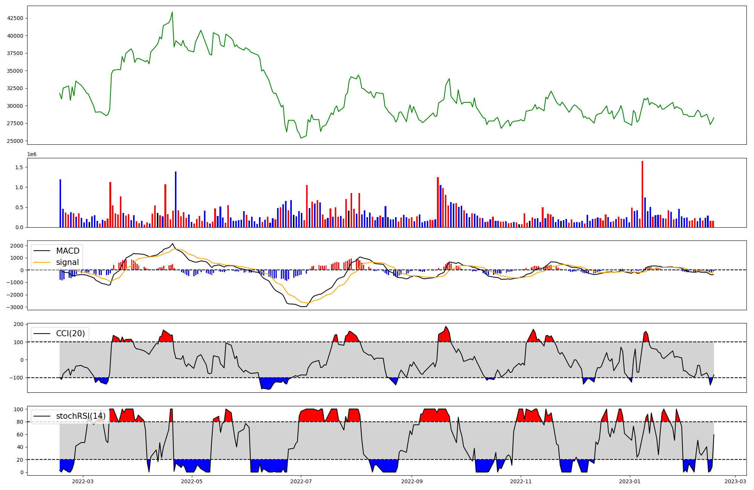Click the 42500 price axis label
The width and height of the screenshot is (754, 490).
click(x=15, y=18)
